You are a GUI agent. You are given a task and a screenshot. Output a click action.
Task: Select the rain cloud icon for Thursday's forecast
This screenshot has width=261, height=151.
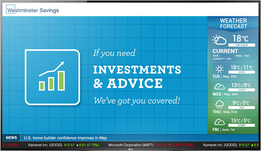click(x=219, y=104)
